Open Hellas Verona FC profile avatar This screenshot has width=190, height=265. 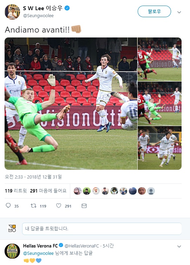click(x=12, y=251)
